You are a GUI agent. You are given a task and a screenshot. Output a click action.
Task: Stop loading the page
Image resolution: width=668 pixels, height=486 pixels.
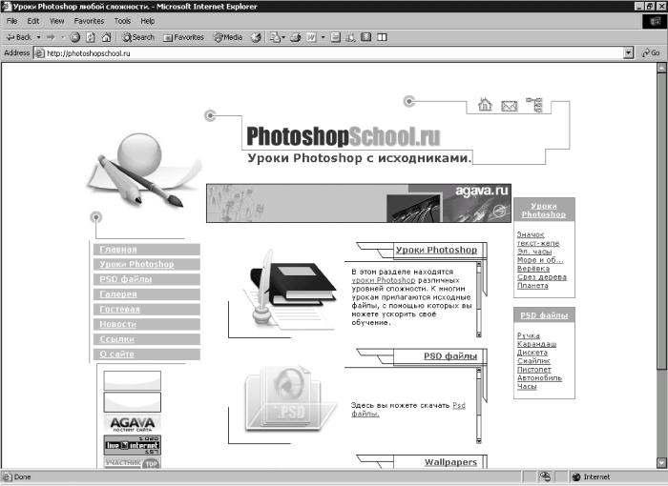[x=75, y=37]
